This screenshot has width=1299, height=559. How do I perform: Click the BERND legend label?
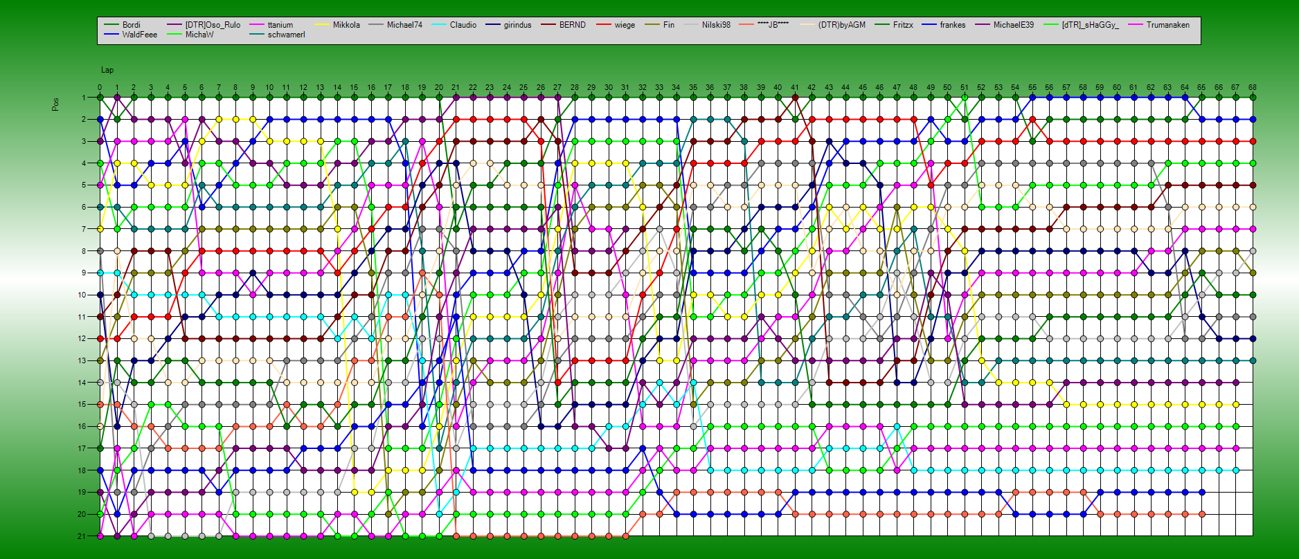click(572, 25)
